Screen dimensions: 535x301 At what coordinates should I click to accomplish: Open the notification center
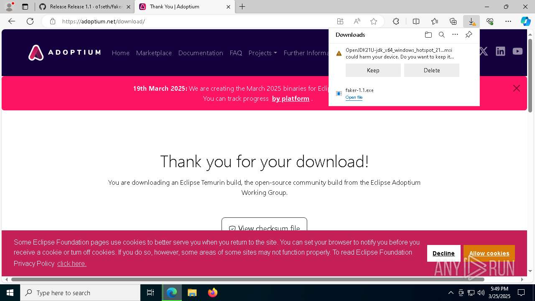coord(521,293)
